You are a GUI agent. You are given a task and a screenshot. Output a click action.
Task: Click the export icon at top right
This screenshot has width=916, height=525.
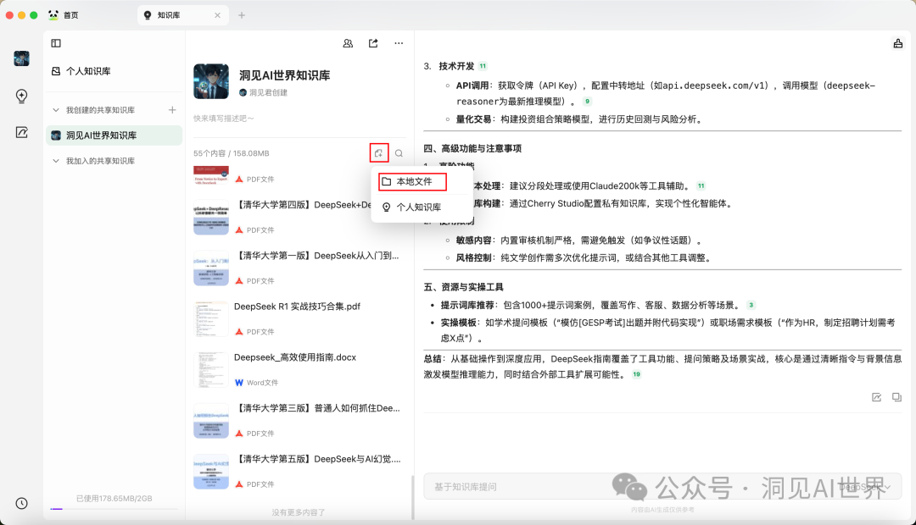(898, 43)
